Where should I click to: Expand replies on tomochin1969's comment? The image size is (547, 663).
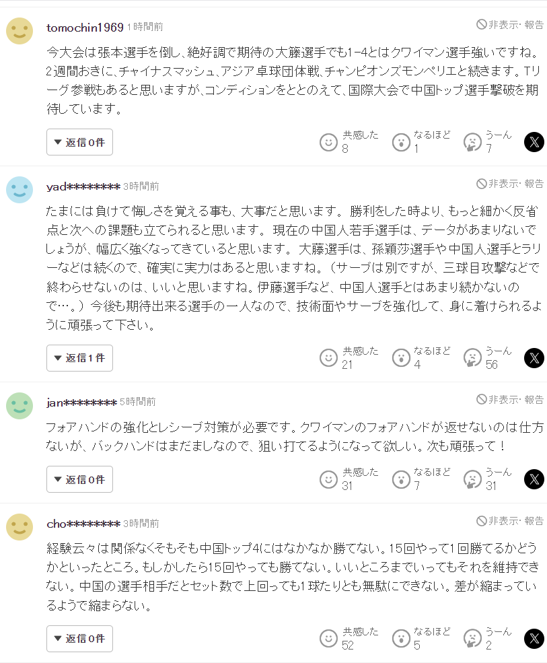pyautogui.click(x=79, y=142)
